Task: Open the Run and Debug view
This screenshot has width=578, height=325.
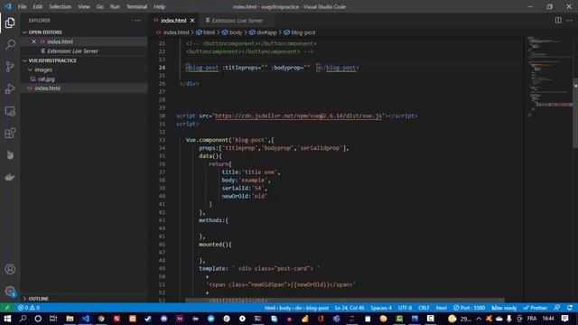Action: 10,88
